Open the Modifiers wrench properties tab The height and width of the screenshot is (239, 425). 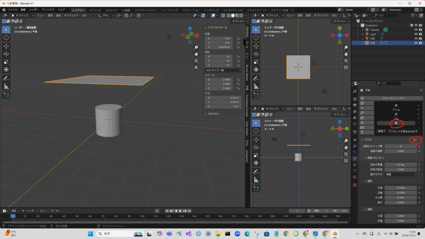(355, 146)
